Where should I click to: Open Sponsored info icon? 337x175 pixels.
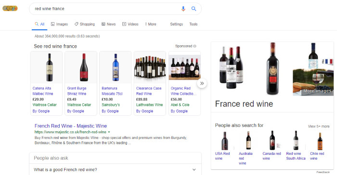[194, 46]
